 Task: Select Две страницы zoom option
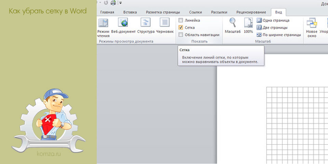272,28
